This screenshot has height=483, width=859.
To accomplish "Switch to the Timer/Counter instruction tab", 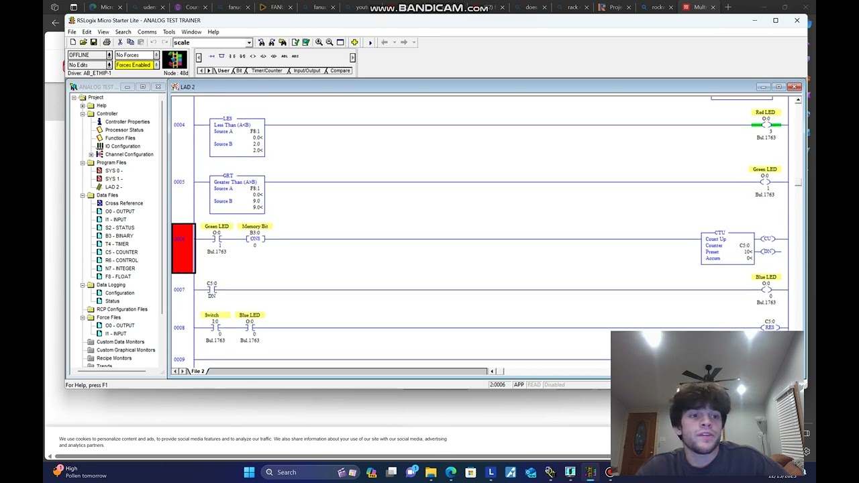I will point(266,70).
